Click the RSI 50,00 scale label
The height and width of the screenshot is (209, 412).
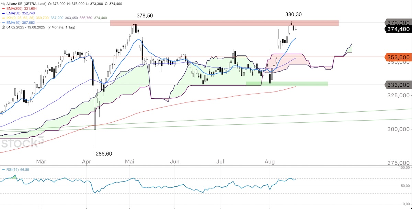pos(404,186)
